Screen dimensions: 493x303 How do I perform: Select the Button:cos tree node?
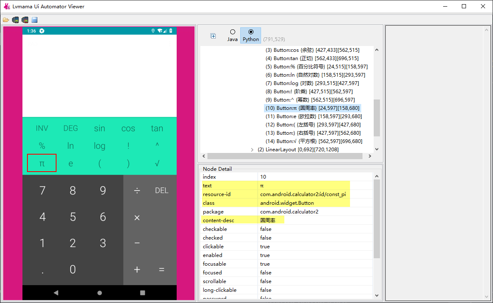[x=312, y=50]
